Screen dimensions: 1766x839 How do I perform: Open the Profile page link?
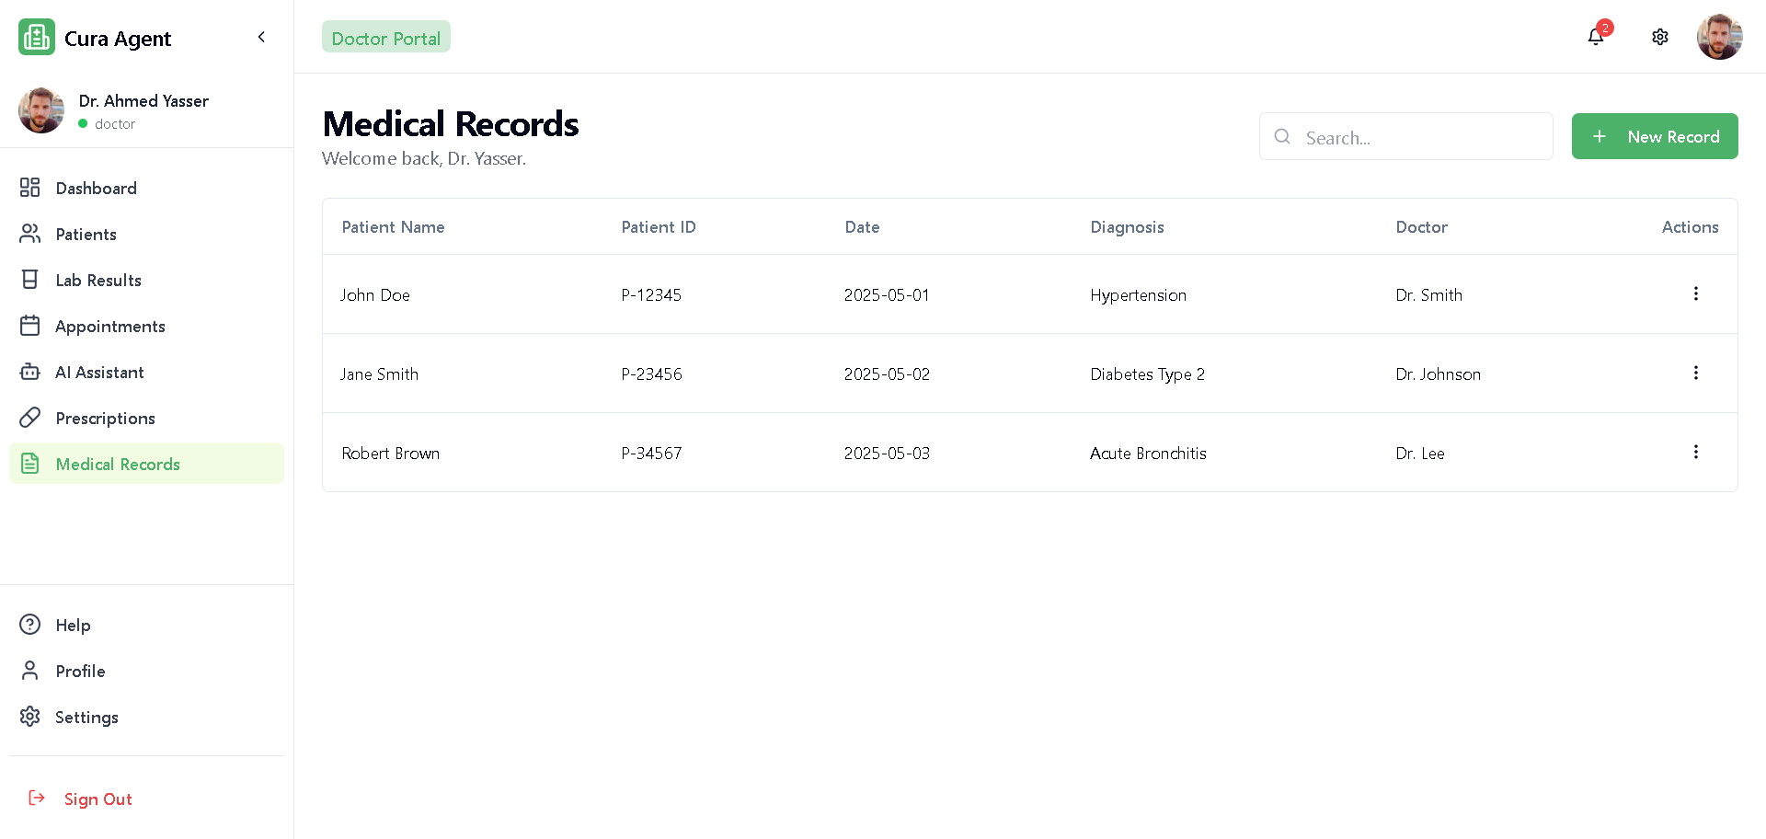[80, 671]
